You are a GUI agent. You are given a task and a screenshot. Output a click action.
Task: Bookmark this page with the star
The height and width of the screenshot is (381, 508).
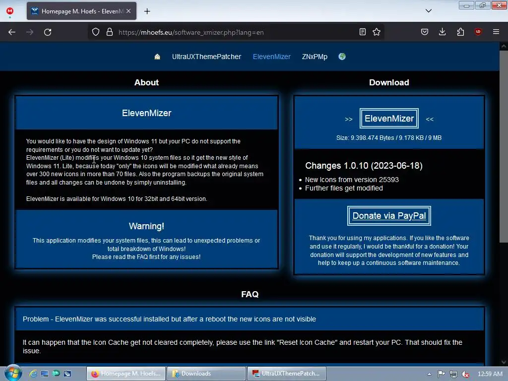tap(377, 32)
